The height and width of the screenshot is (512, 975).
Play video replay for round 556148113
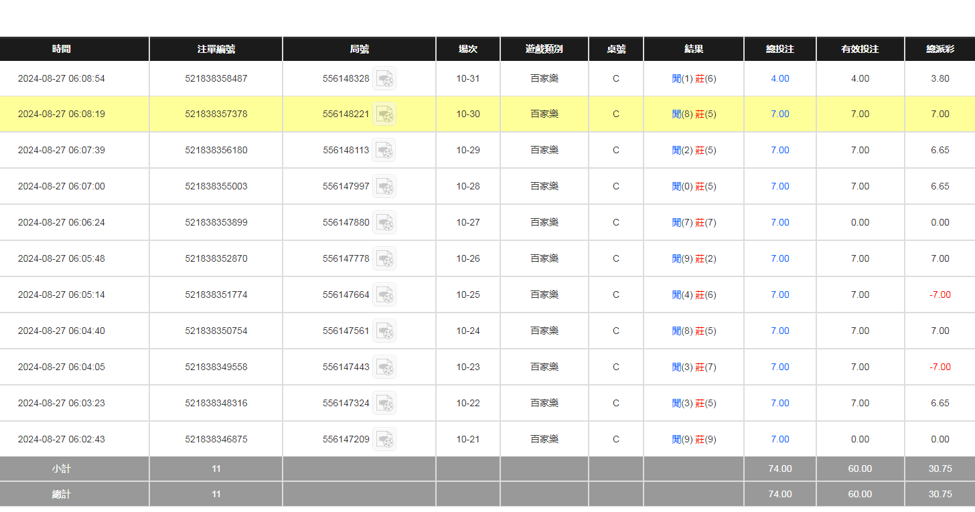coord(384,151)
